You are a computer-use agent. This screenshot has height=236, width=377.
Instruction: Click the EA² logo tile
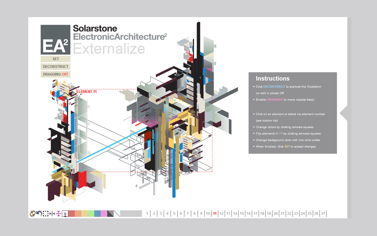point(55,40)
